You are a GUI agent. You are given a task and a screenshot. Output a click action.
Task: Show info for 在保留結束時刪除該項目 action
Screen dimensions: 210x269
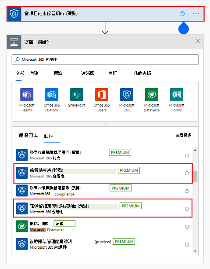pos(187,209)
